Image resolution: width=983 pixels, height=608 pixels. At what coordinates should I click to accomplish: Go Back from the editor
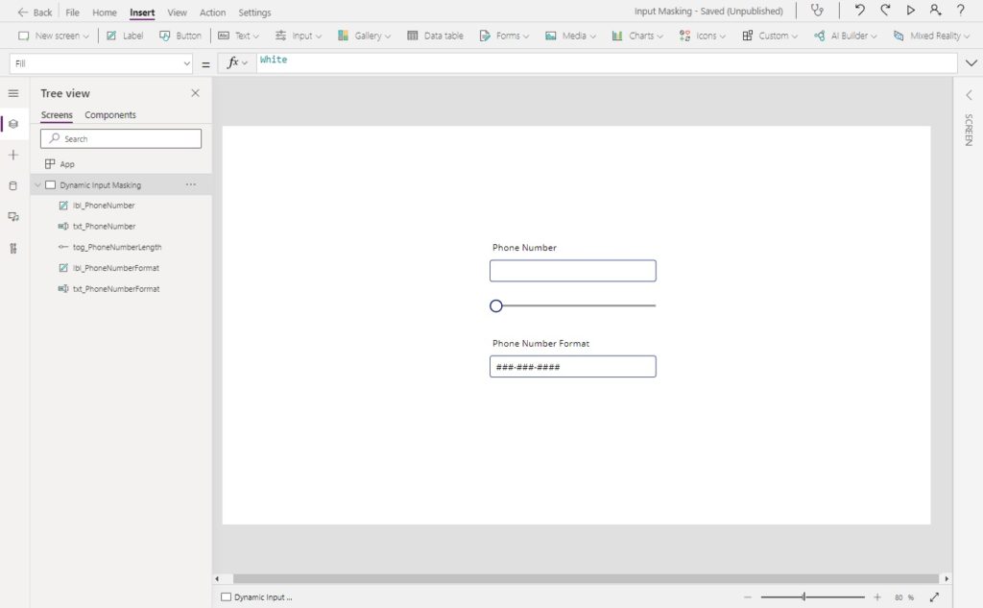[x=36, y=12]
